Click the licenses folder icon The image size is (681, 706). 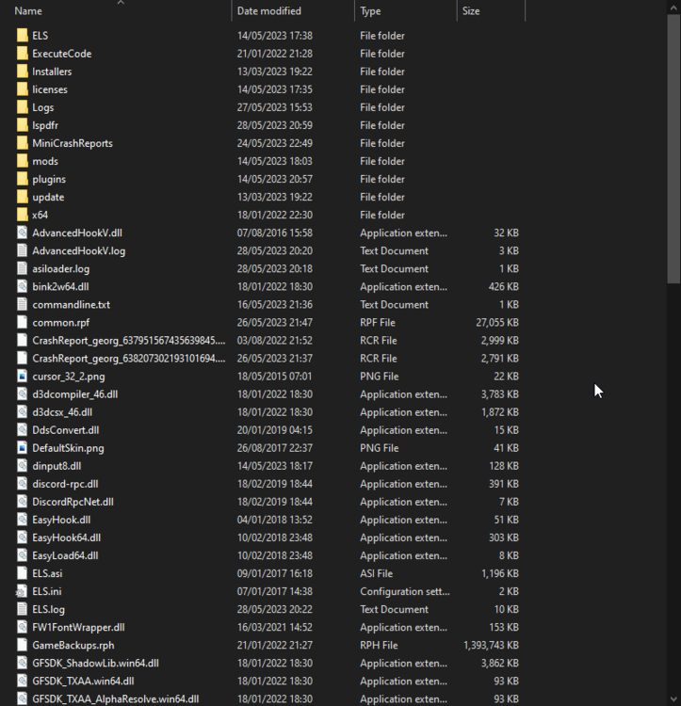click(22, 89)
